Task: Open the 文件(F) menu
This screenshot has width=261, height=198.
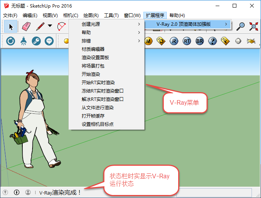Action: [10, 16]
